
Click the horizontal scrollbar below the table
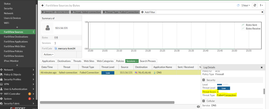[x=107, y=102]
